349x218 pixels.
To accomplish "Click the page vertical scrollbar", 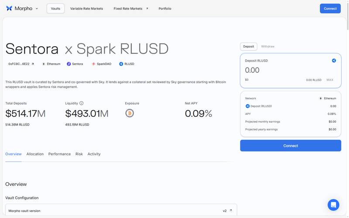I will click(348, 16).
